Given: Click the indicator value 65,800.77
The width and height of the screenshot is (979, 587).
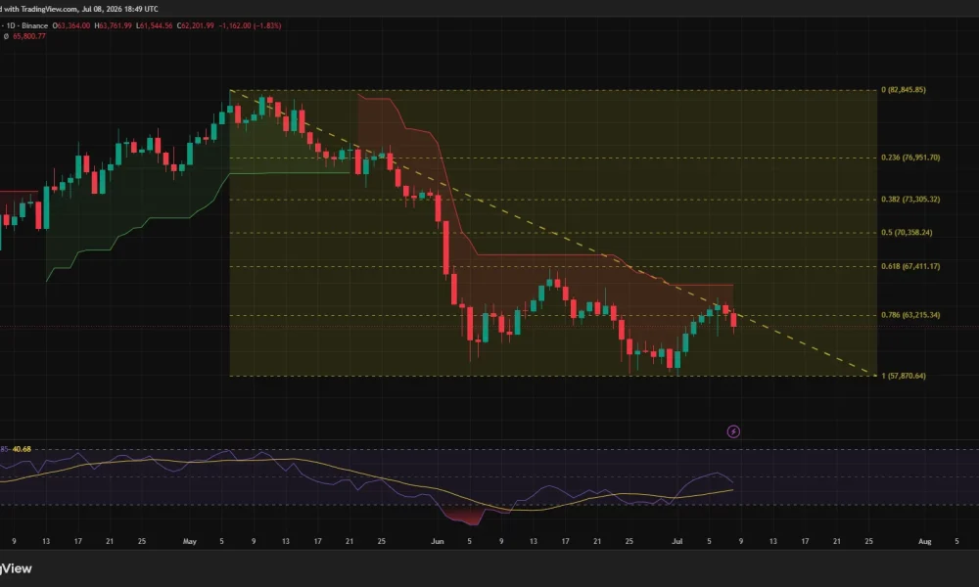Looking at the screenshot, I should pos(29,36).
